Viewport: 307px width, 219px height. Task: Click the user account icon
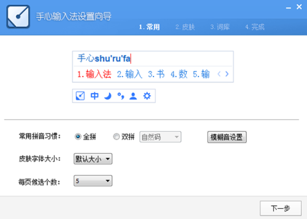point(133,95)
